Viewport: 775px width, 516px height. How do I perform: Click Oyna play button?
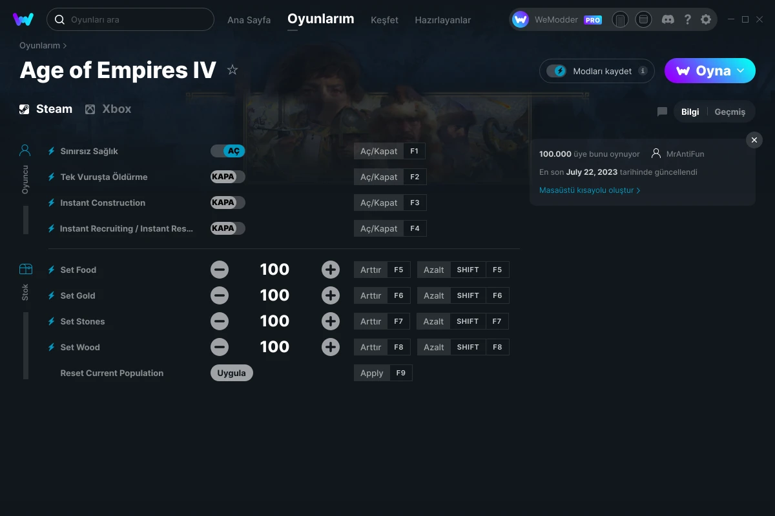(710, 71)
